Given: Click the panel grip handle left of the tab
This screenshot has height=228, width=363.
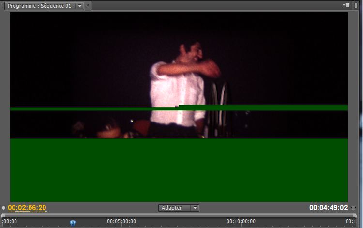Looking at the screenshot, I should click(2, 5).
